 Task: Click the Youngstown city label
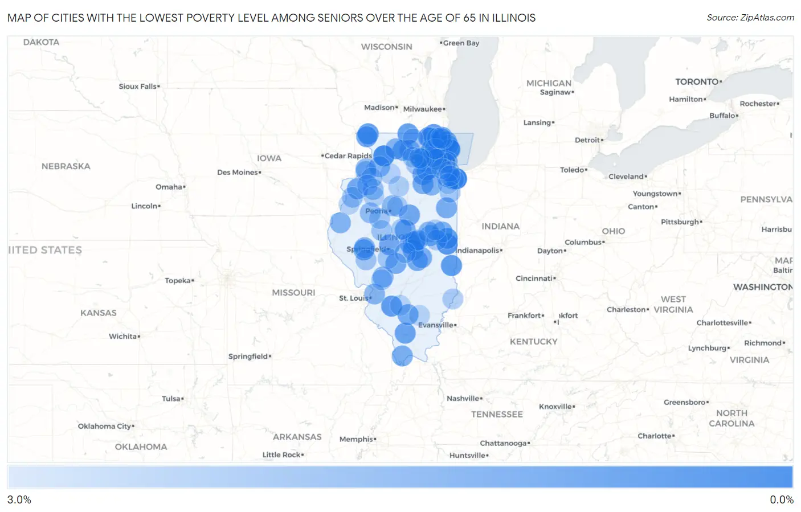(656, 194)
